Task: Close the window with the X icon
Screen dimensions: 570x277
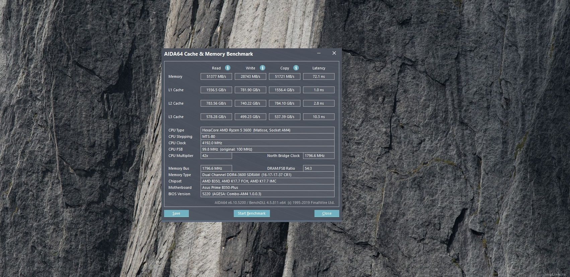Action: (334, 53)
